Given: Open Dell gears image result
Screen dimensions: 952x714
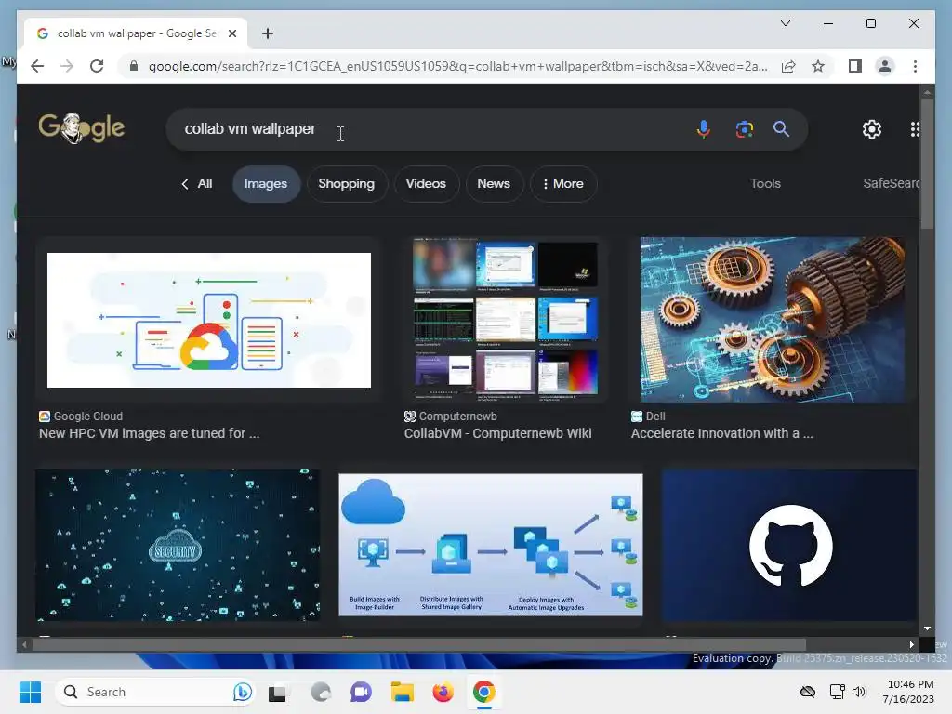Looking at the screenshot, I should click(773, 320).
